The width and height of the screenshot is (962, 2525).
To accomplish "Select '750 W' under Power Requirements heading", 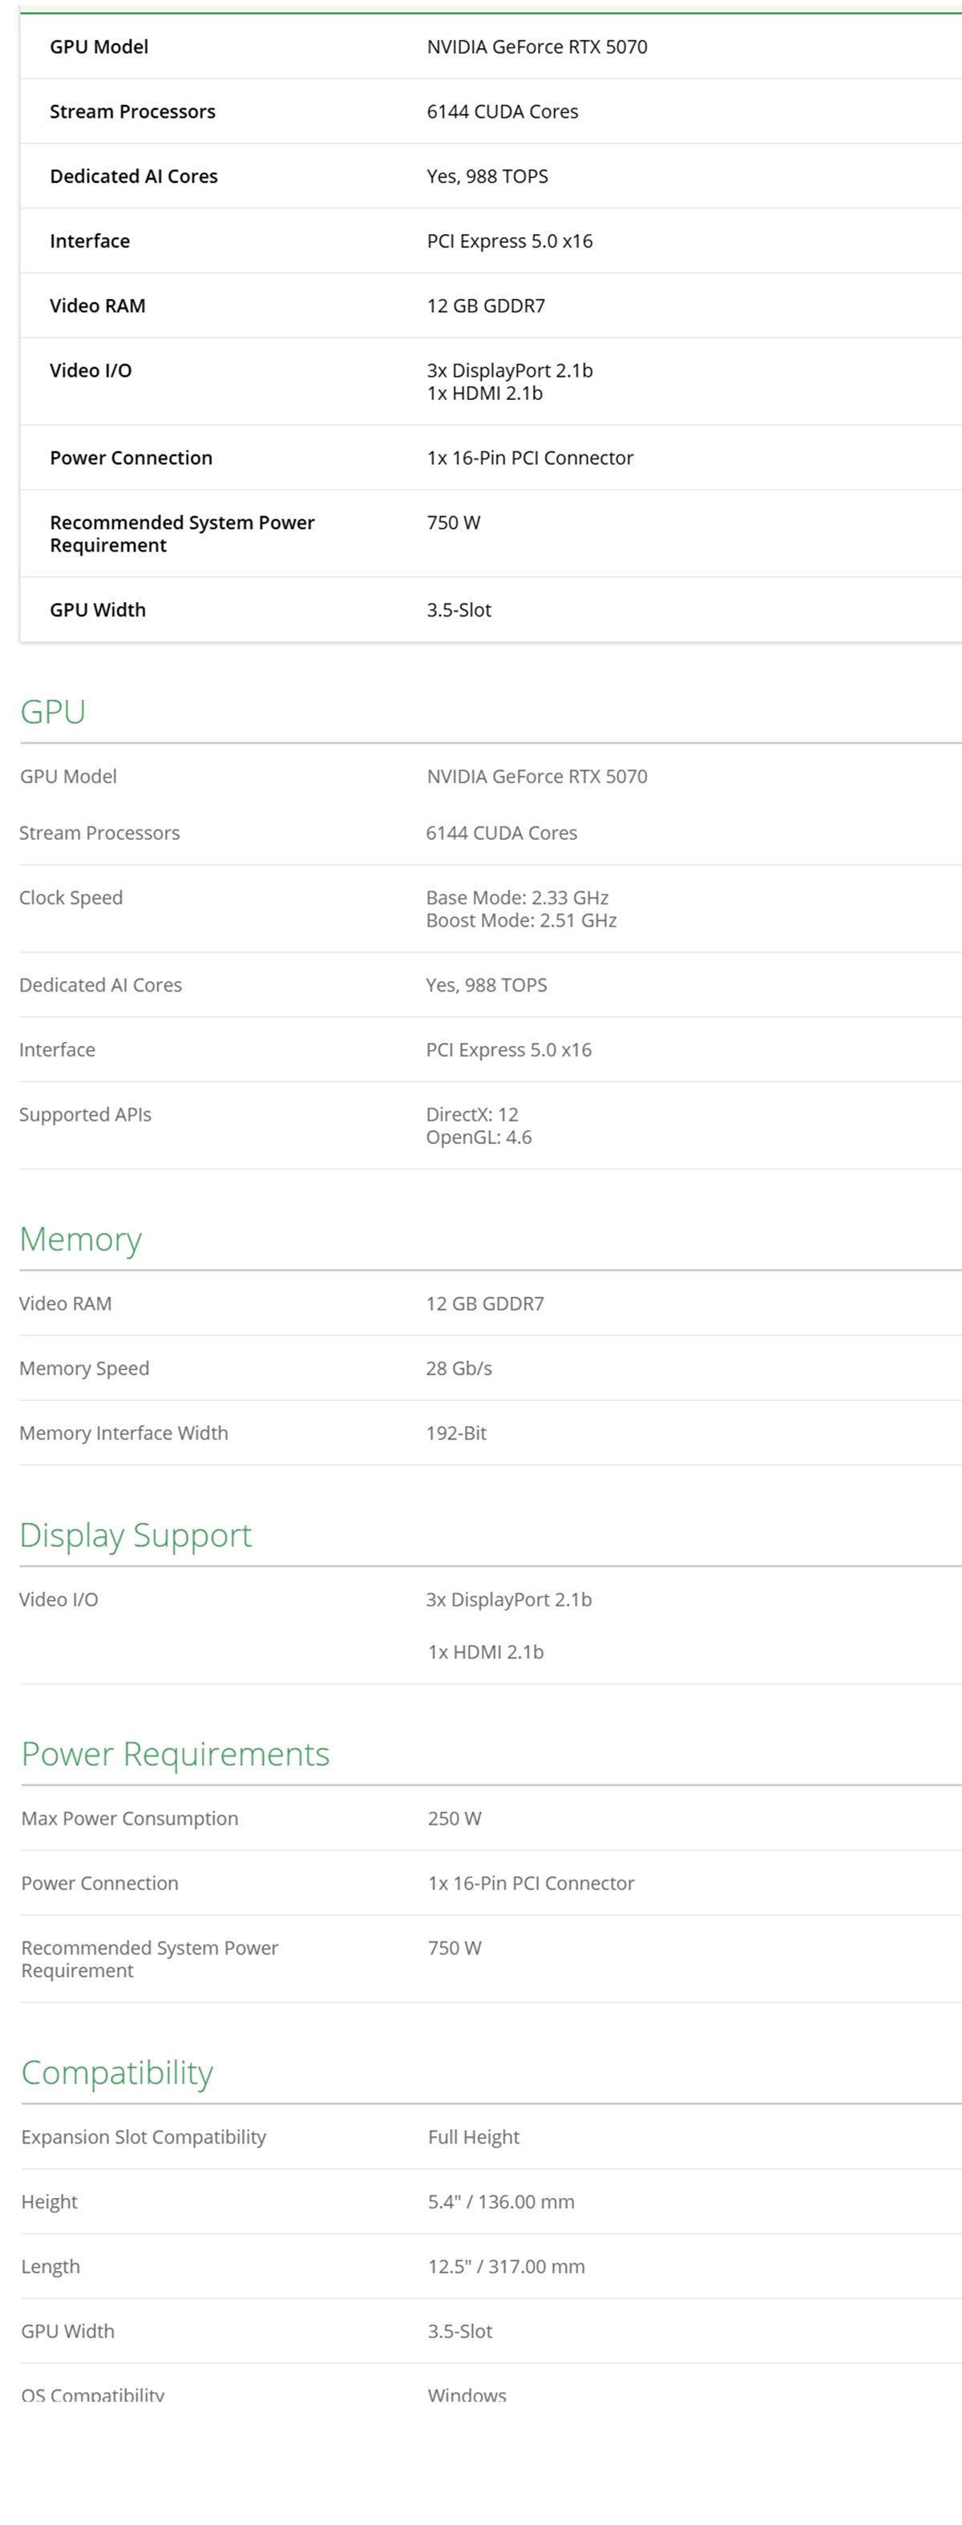I will click(454, 1948).
